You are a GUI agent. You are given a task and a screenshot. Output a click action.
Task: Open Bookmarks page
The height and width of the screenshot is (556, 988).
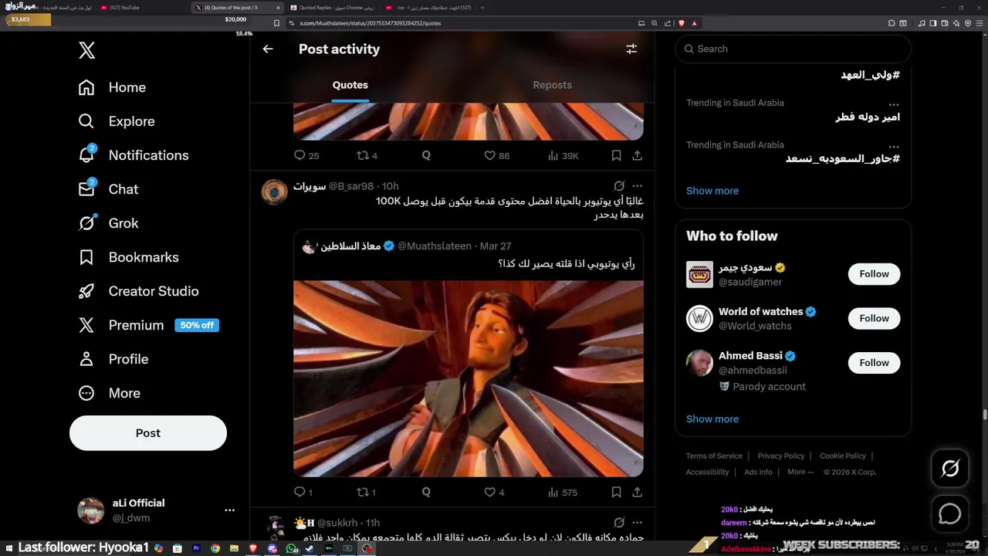point(128,257)
